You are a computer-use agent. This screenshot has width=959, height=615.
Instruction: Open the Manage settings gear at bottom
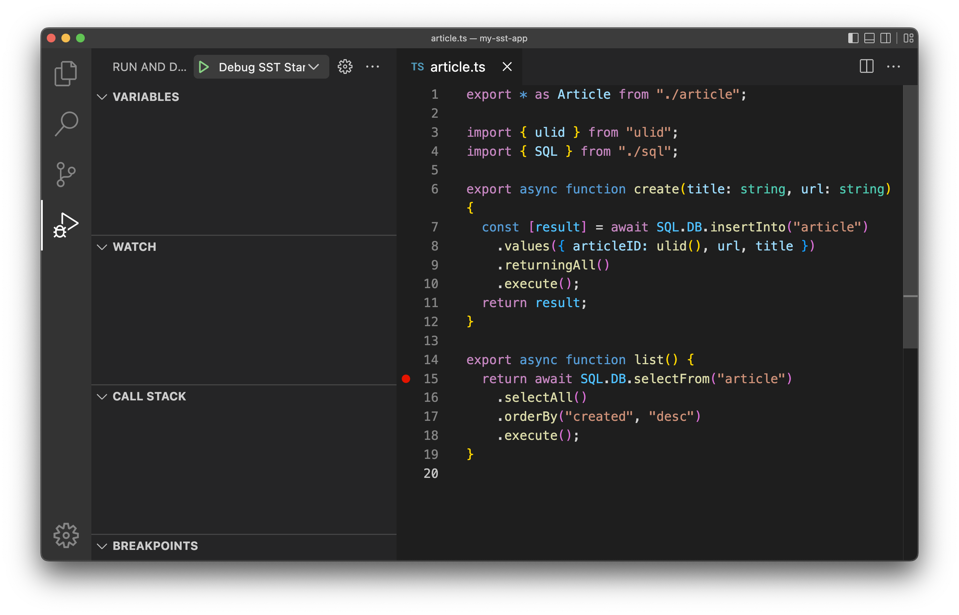(66, 536)
